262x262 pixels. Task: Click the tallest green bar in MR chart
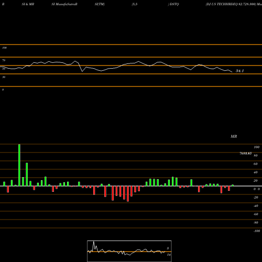tap(19, 165)
